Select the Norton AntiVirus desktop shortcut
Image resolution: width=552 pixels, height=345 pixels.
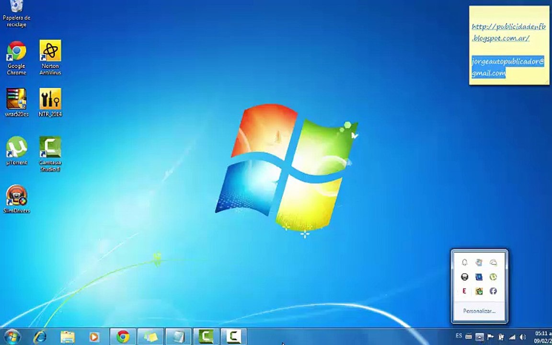[x=50, y=57]
